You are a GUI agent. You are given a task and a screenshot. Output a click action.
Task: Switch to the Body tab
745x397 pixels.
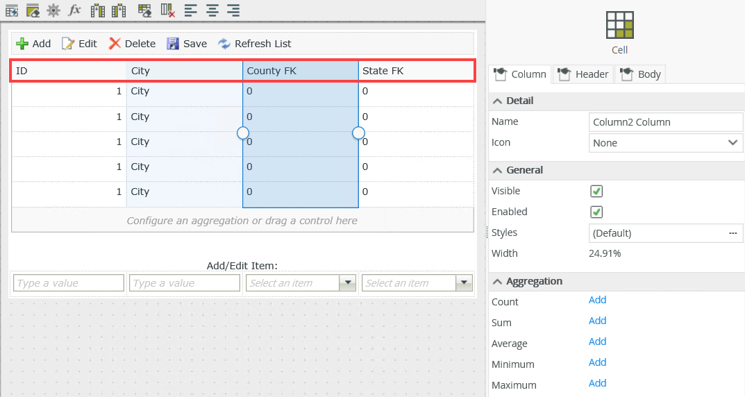pyautogui.click(x=642, y=74)
